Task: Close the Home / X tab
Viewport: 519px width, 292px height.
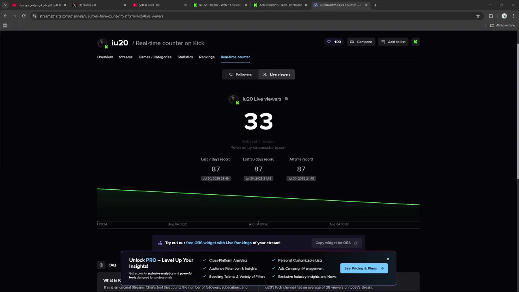Action: 125,5
